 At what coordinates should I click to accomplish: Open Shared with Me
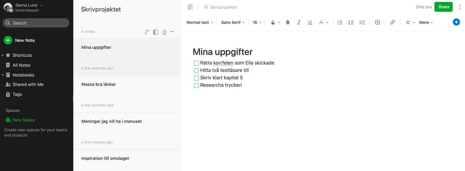click(24, 84)
